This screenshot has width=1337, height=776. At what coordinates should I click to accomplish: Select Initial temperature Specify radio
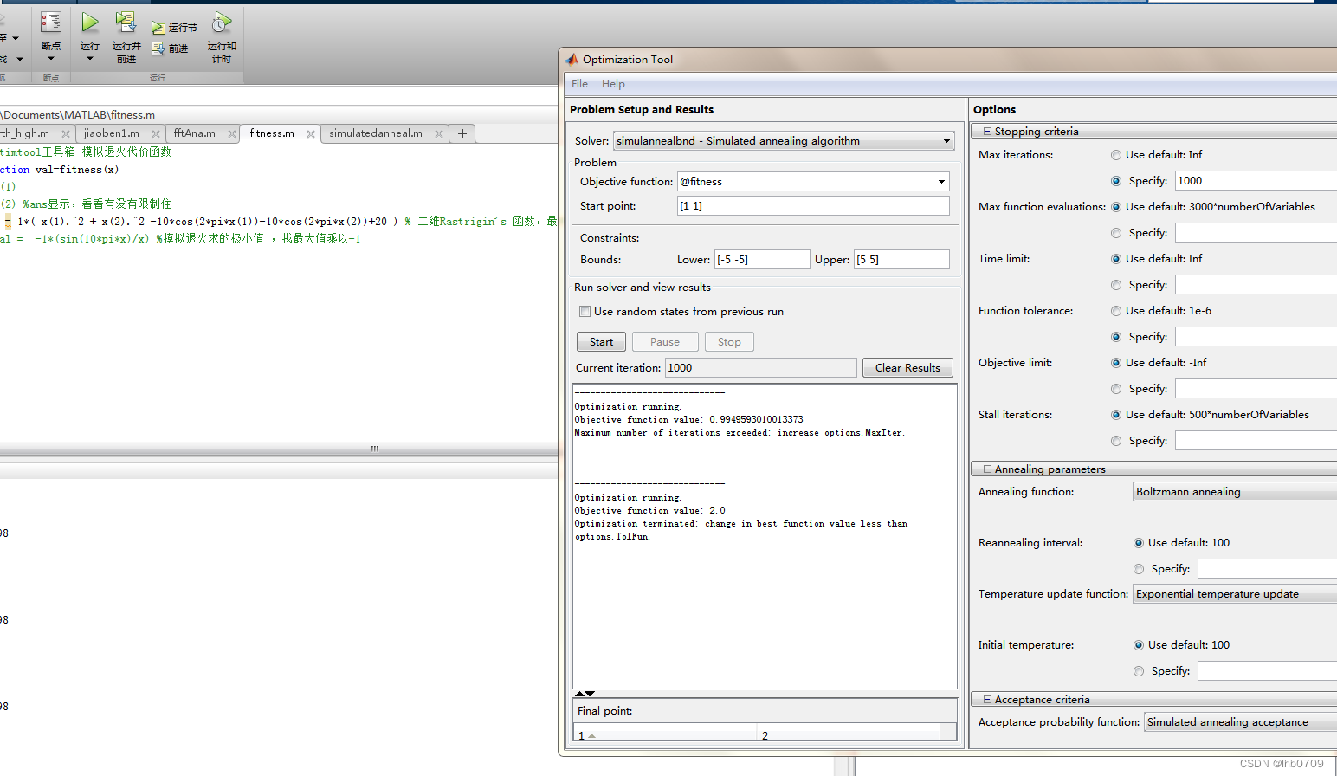pos(1139,671)
